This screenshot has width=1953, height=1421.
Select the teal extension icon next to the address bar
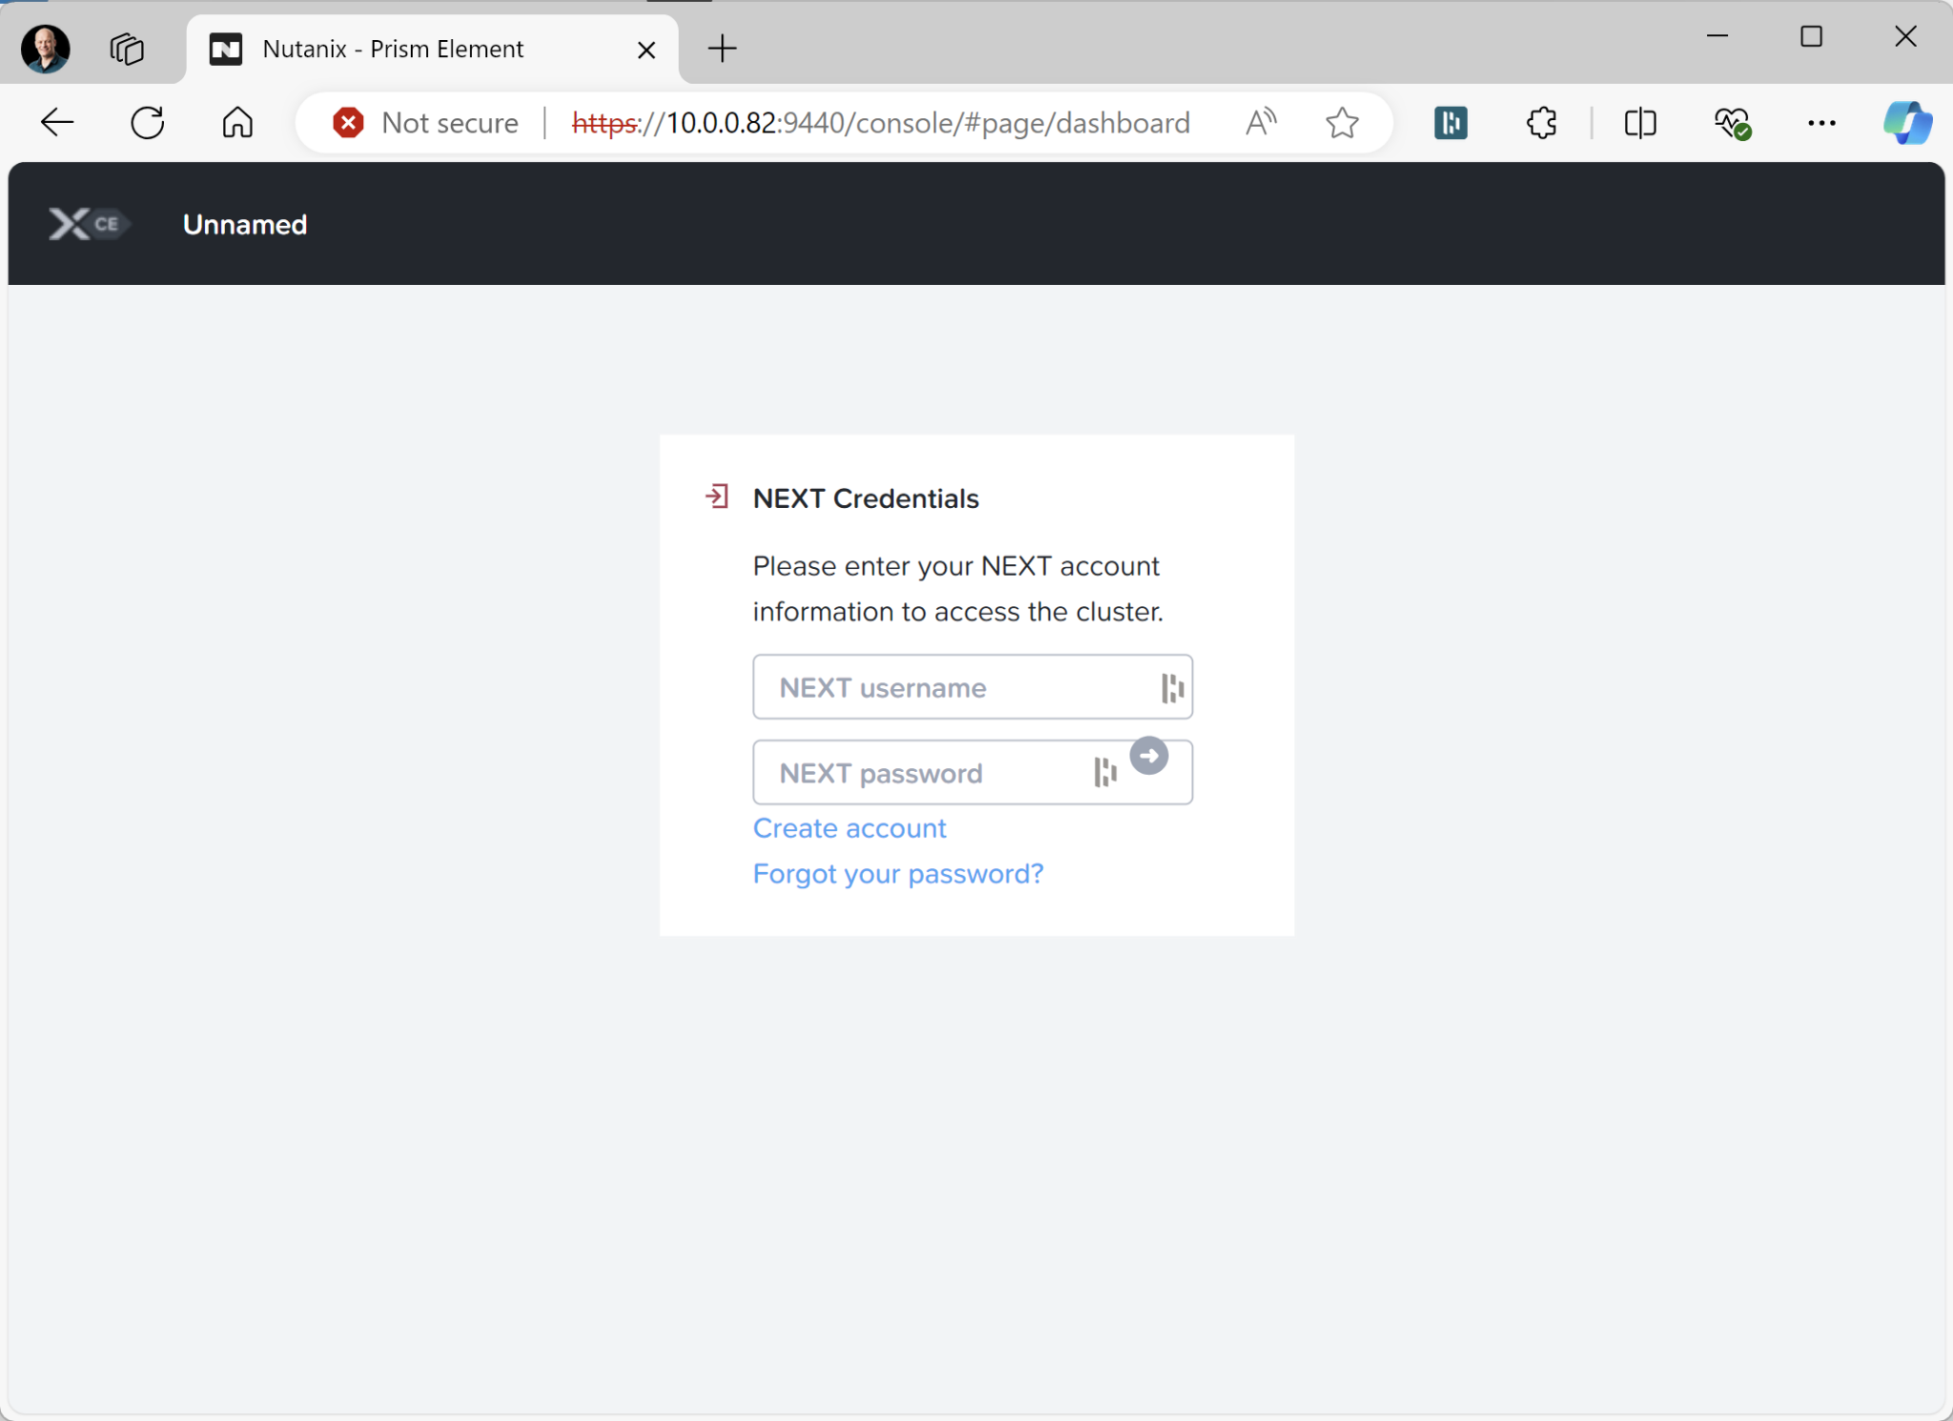pos(1449,122)
